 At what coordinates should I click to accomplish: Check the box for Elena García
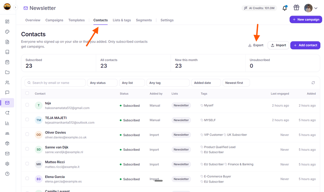point(27,178)
